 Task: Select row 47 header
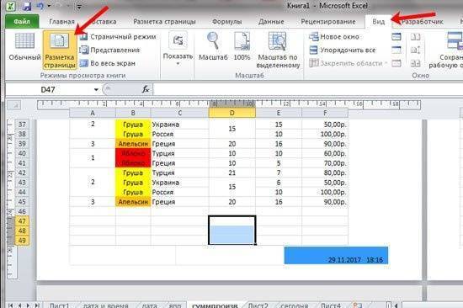click(x=22, y=220)
